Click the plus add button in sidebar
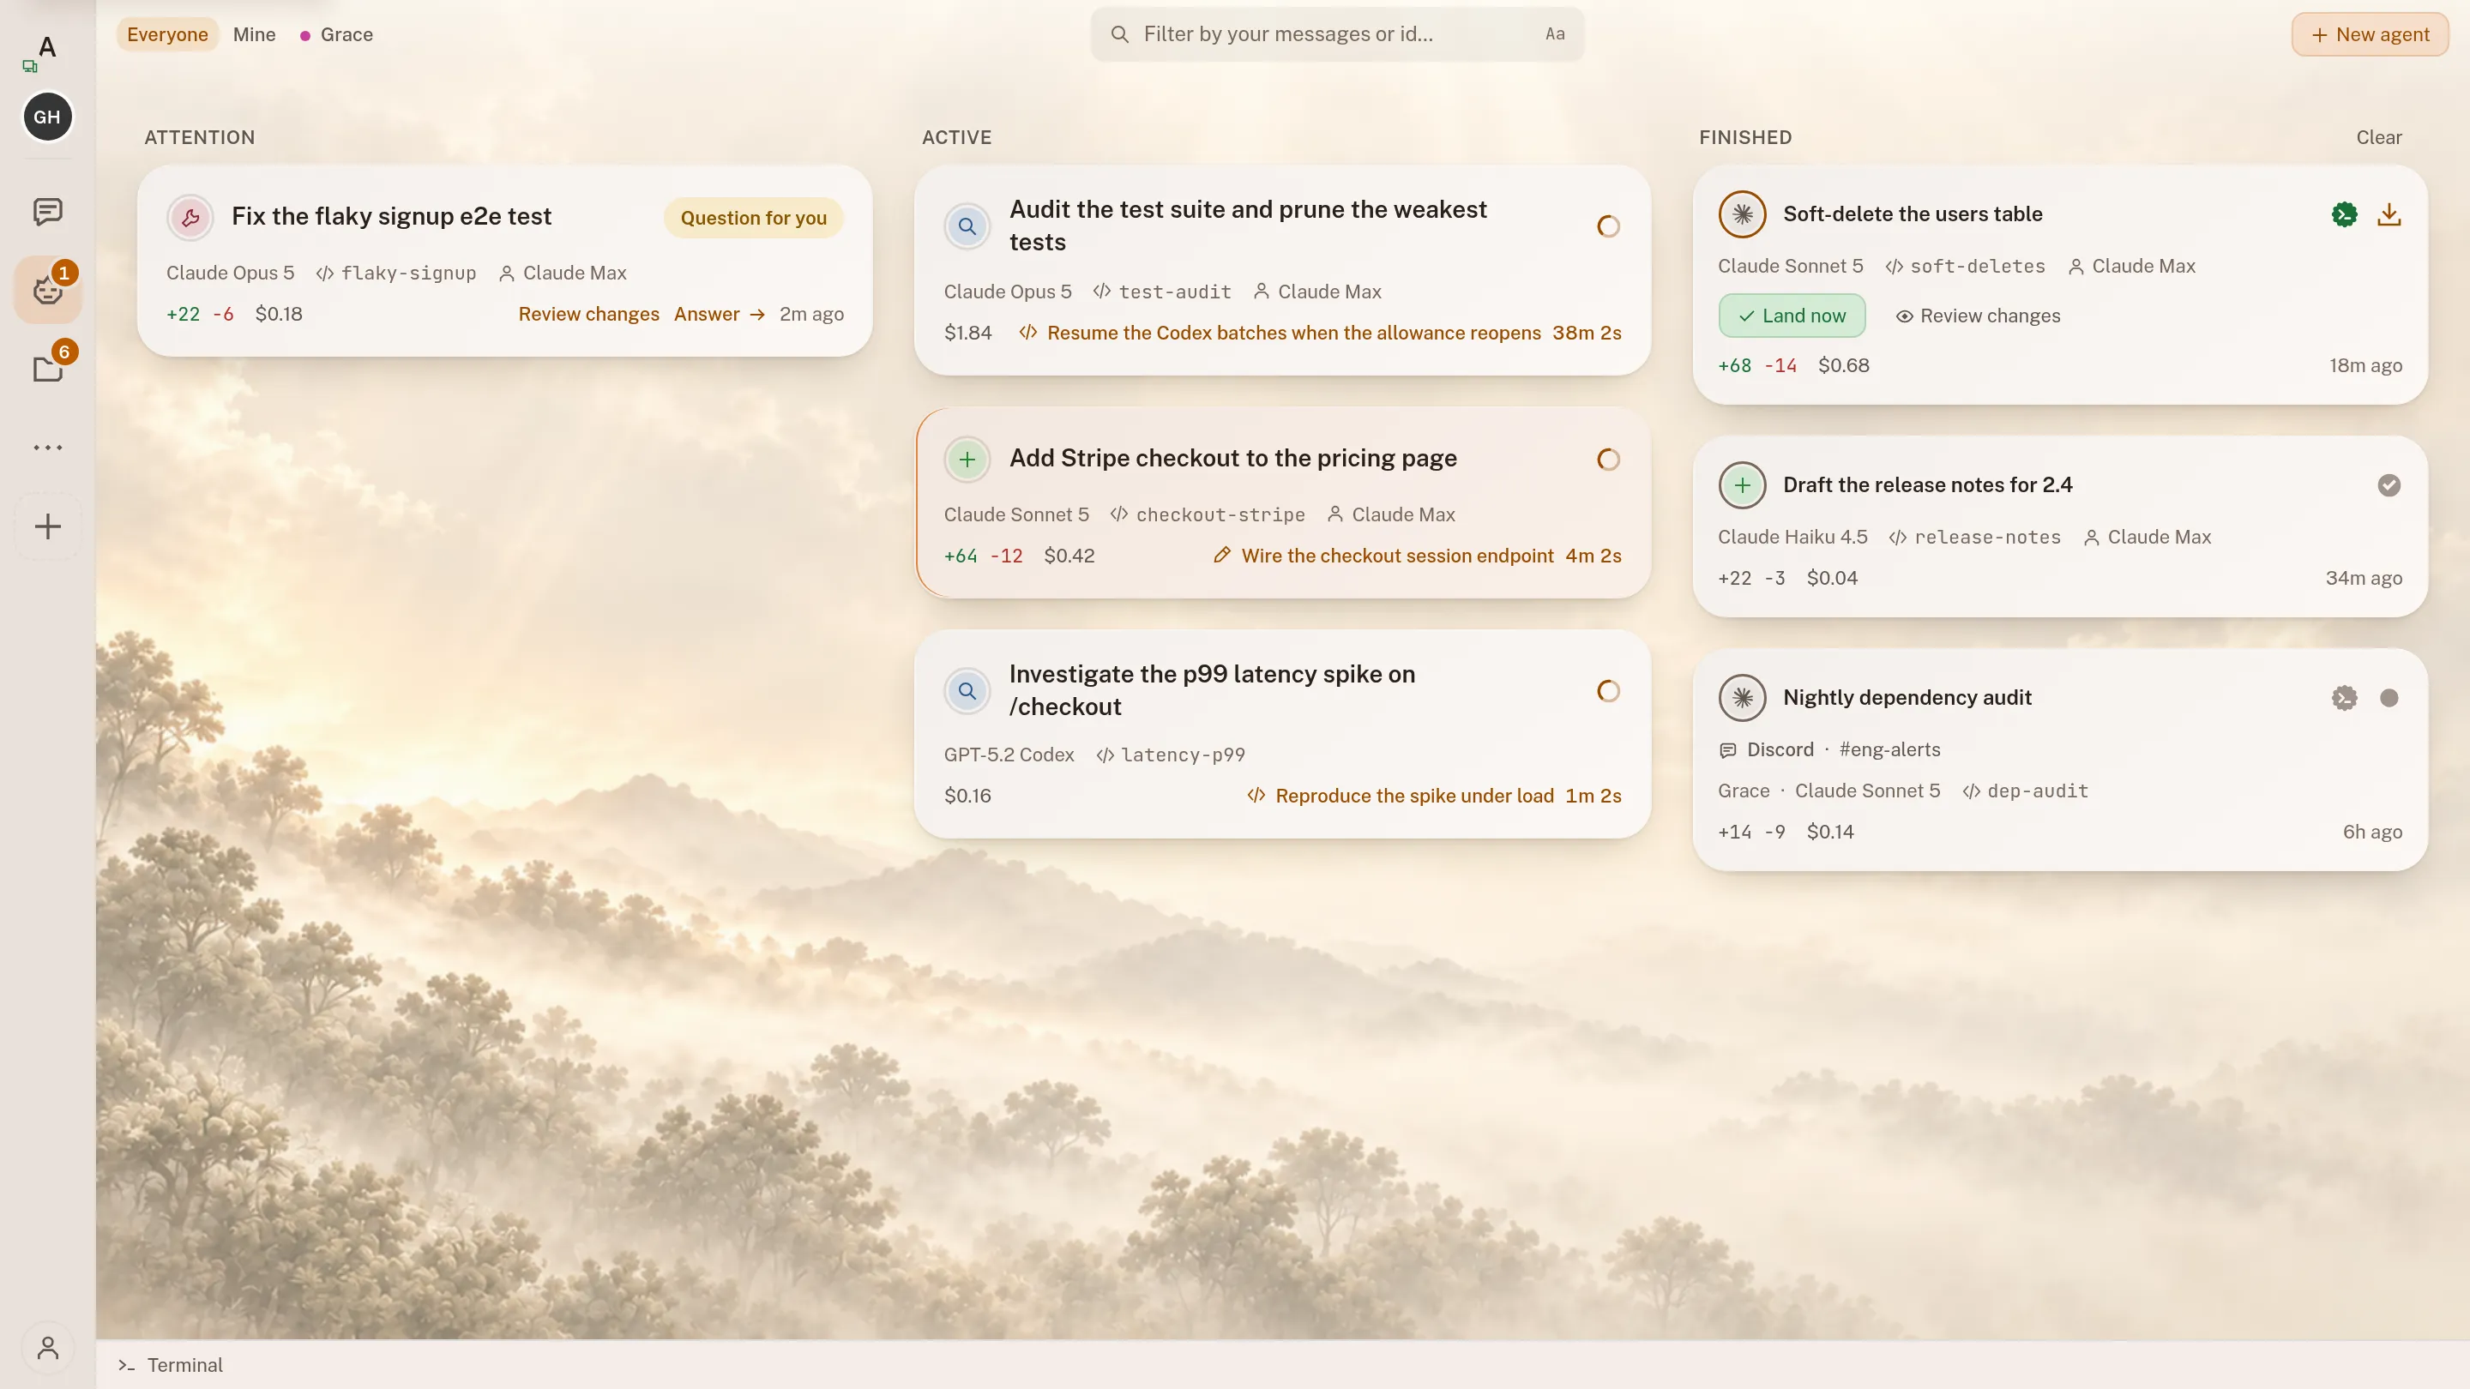Image resolution: width=2470 pixels, height=1389 pixels. pos(47,526)
